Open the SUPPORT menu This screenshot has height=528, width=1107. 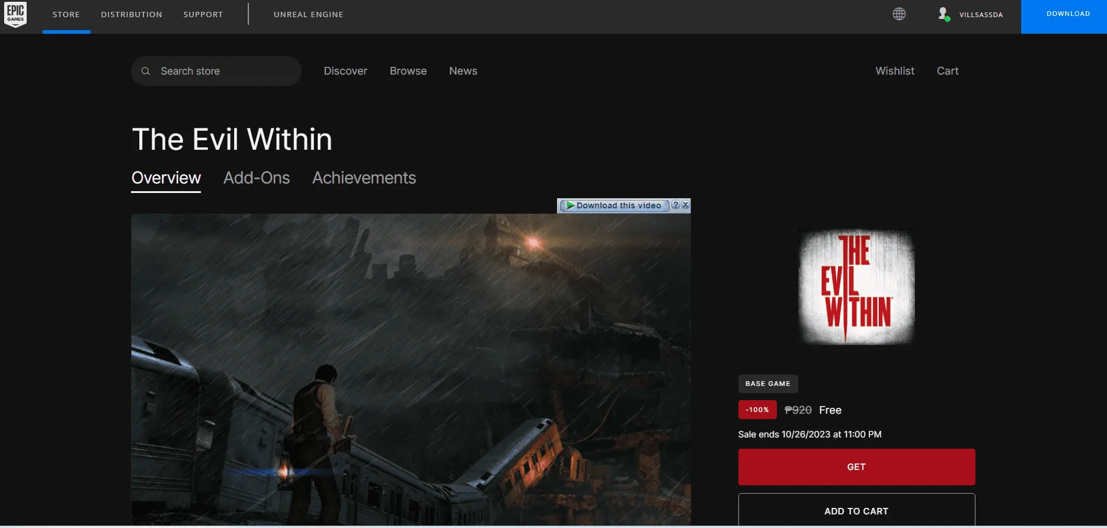click(x=203, y=15)
